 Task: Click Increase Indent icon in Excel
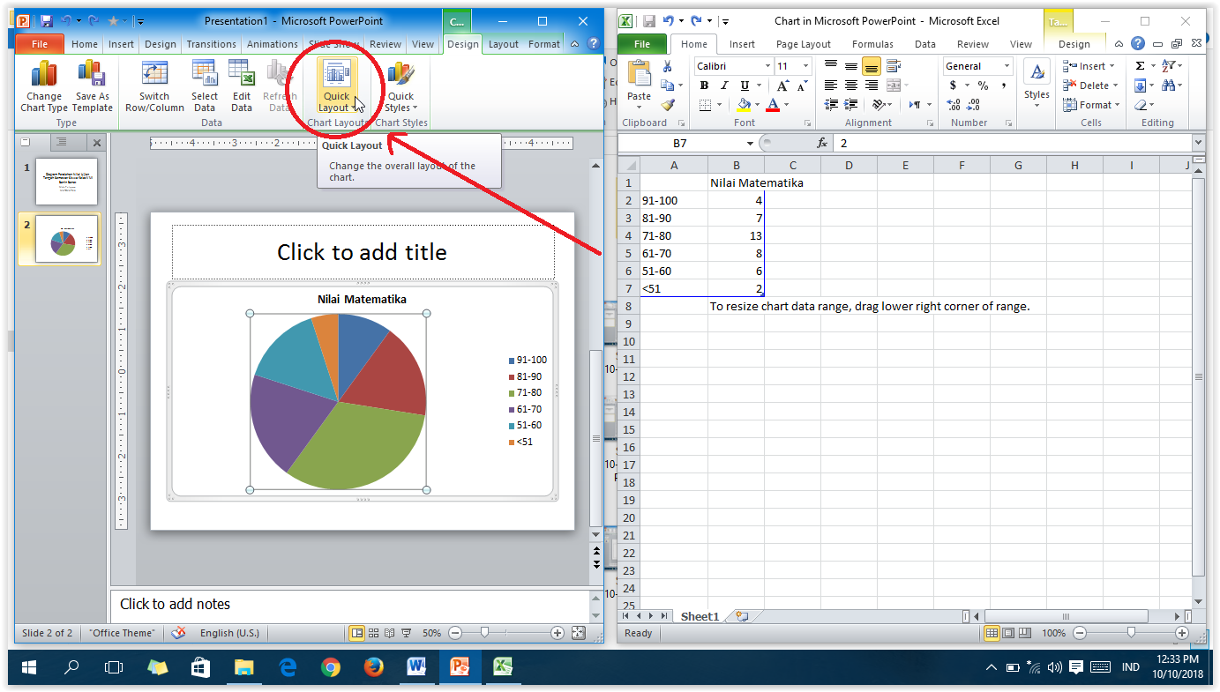point(851,105)
